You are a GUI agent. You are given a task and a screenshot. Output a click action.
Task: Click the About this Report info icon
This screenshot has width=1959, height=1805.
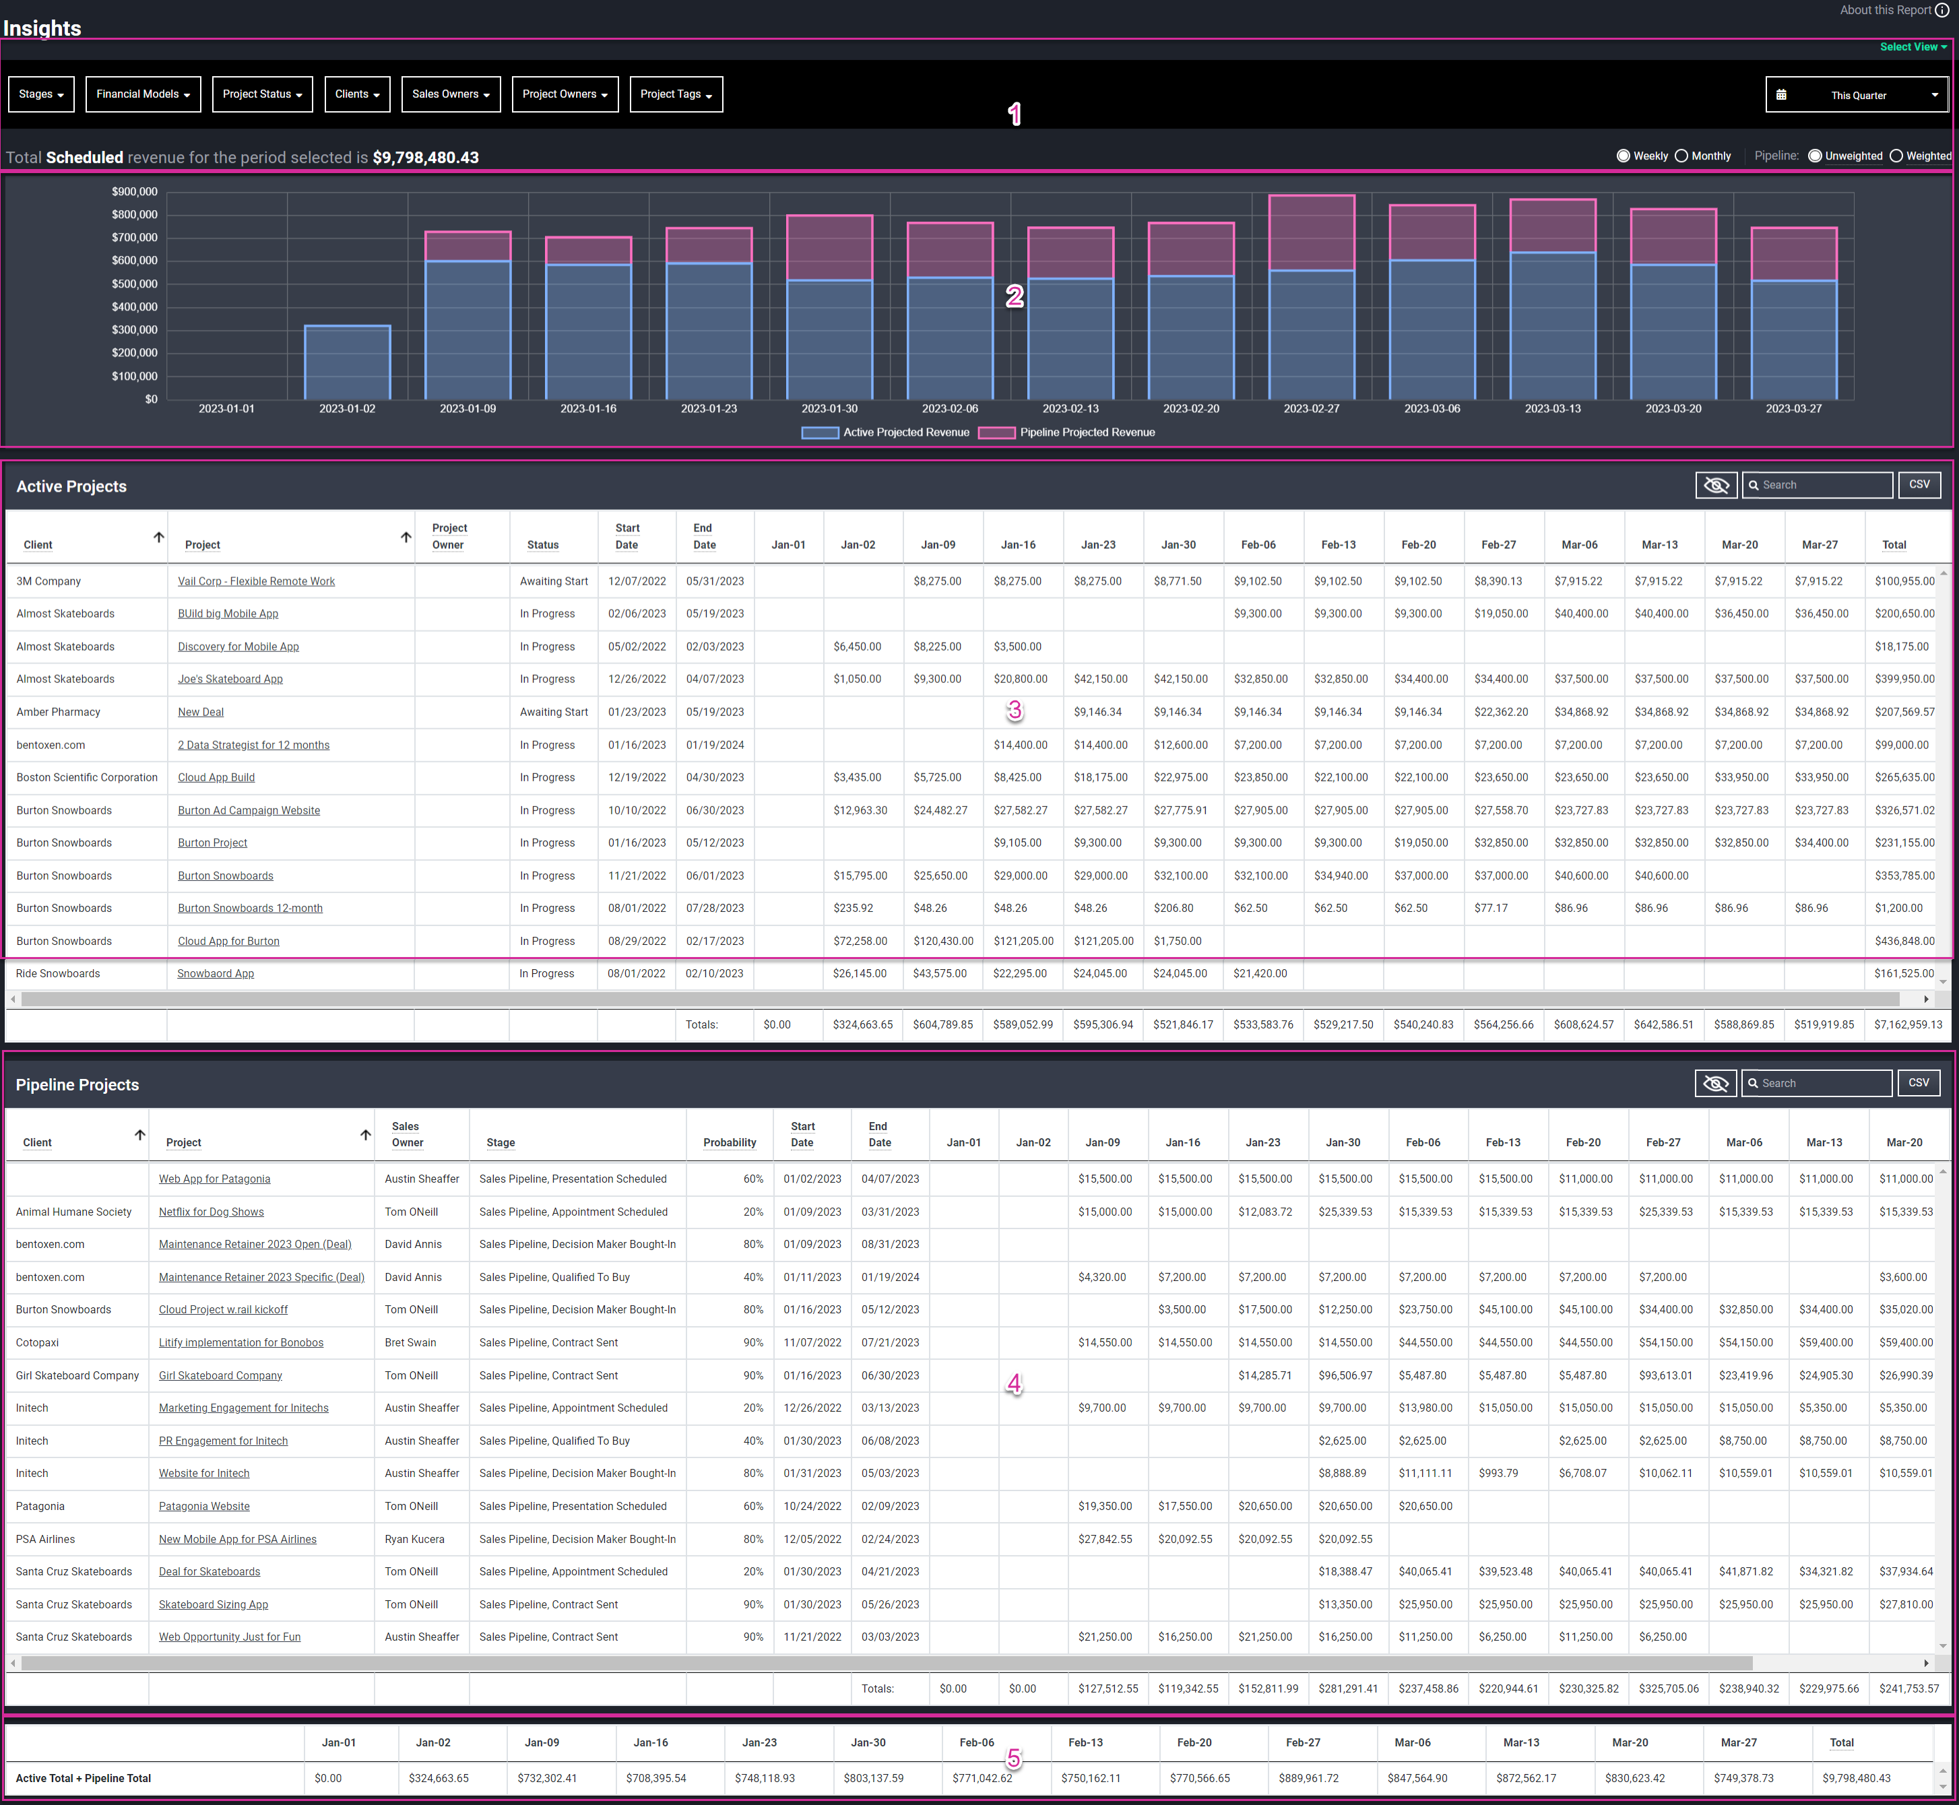click(1941, 10)
